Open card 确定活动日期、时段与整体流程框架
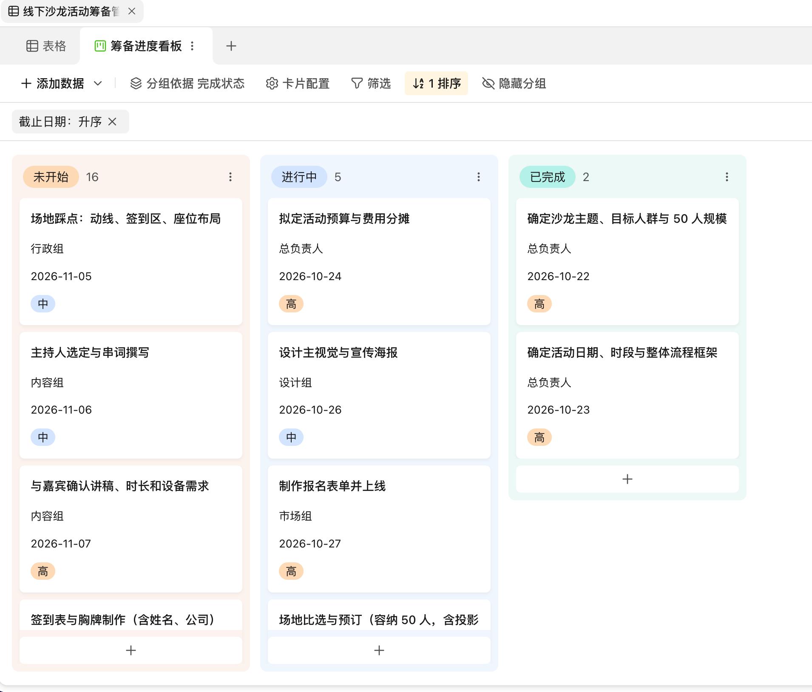This screenshot has width=812, height=692. (627, 395)
